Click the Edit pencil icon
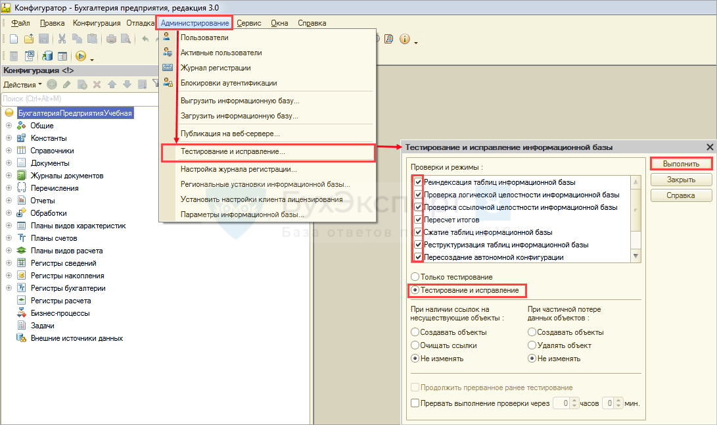The height and width of the screenshot is (425, 717). (x=67, y=84)
